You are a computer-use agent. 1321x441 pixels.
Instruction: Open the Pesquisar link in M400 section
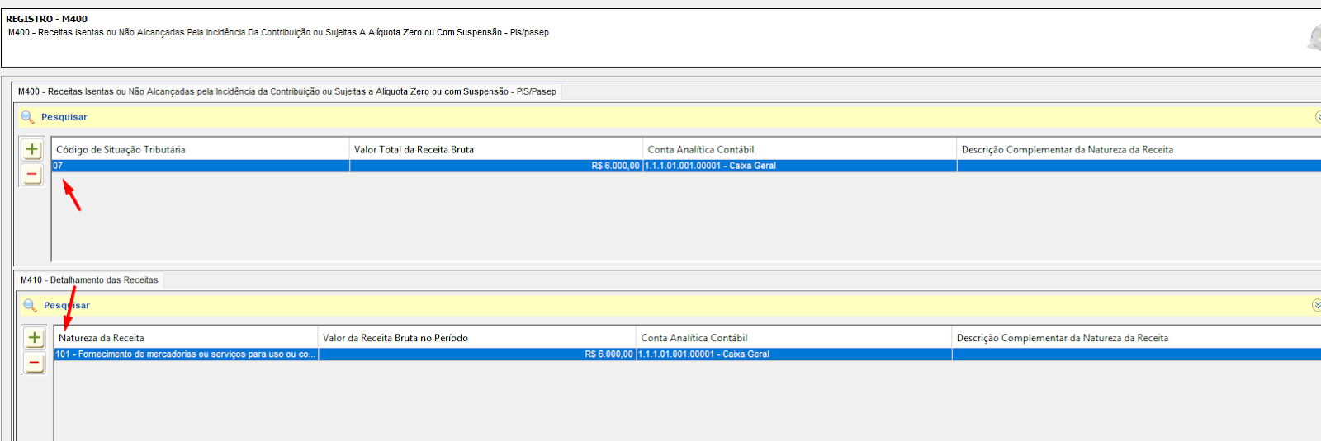[64, 117]
